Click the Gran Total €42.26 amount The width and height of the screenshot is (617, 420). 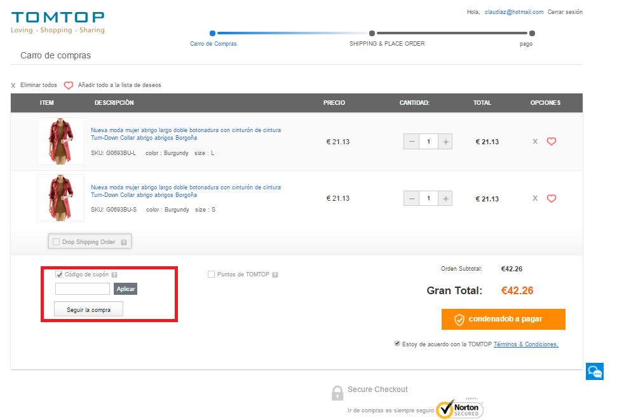coord(517,291)
